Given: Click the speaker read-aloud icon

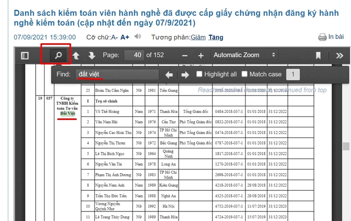Looking at the screenshot, I should 138,36.
